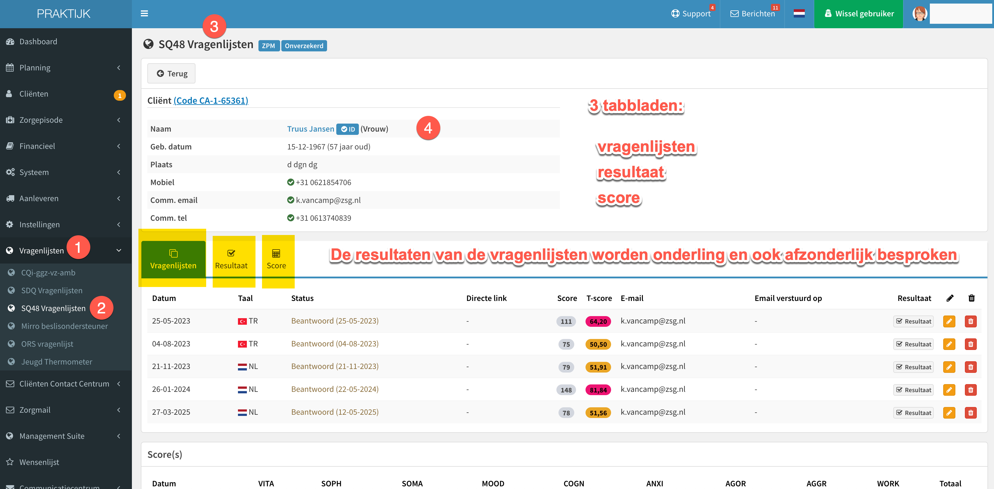Click the Zorgmail envelope icon

pyautogui.click(x=10, y=410)
